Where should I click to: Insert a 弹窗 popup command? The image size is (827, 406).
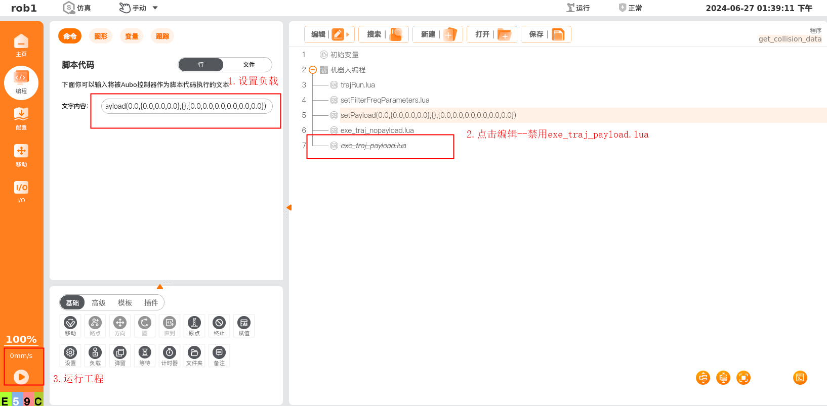(120, 355)
